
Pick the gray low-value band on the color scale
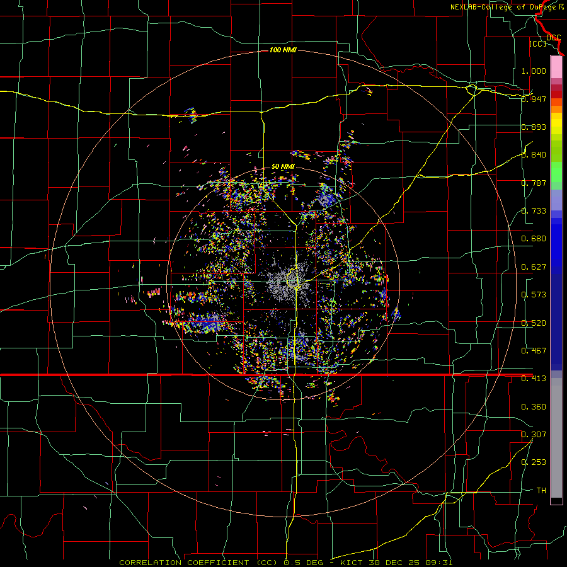click(x=556, y=438)
